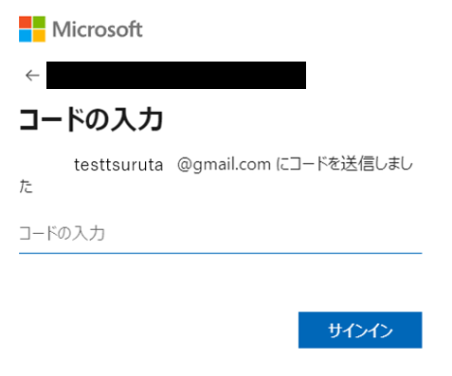Click the Microsoft wordmark text
This screenshot has width=452, height=376.
tap(98, 29)
